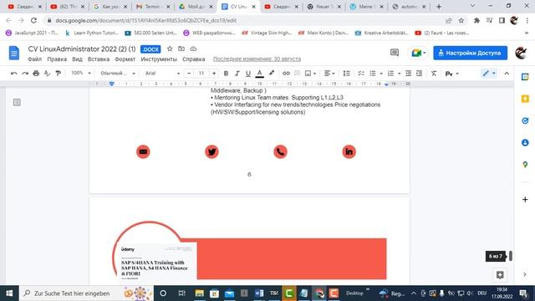This screenshot has height=301, width=535.
Task: Open the Explore button at bottom right
Action: pos(500,275)
